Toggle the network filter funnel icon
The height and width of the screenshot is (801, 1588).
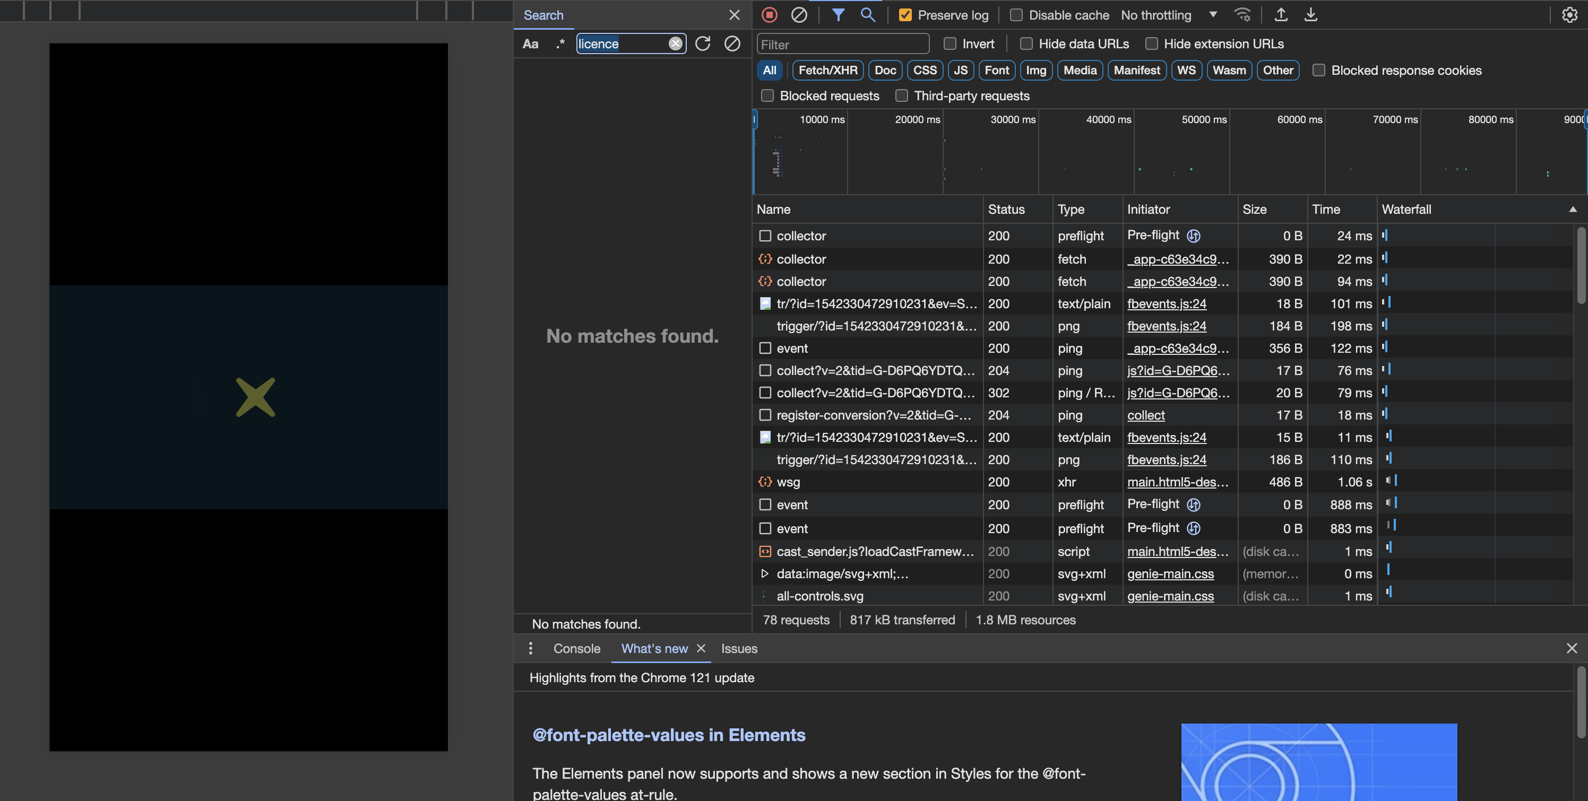838,15
